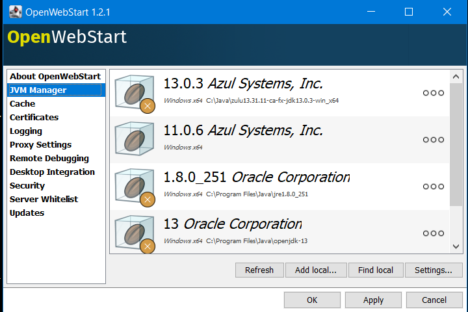Select the 1.8.0_251 Oracle Corporation title
This screenshot has height=312, width=468.
pos(257,177)
